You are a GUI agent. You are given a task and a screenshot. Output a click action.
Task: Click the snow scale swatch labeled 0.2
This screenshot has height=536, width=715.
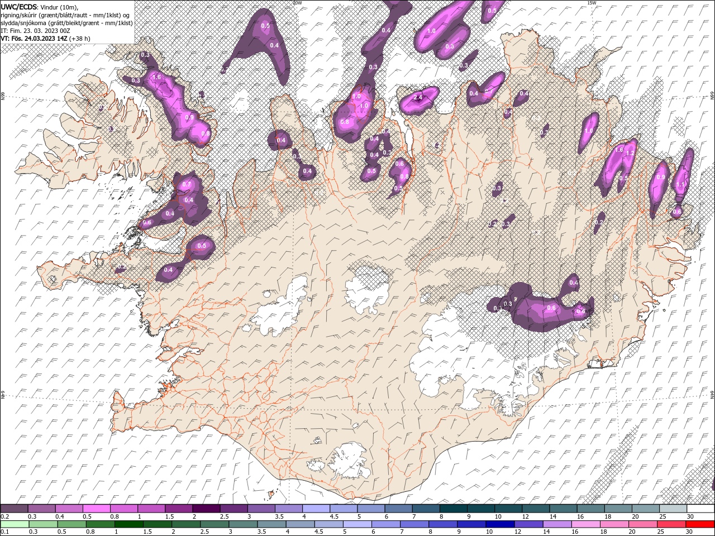pyautogui.click(x=15, y=509)
